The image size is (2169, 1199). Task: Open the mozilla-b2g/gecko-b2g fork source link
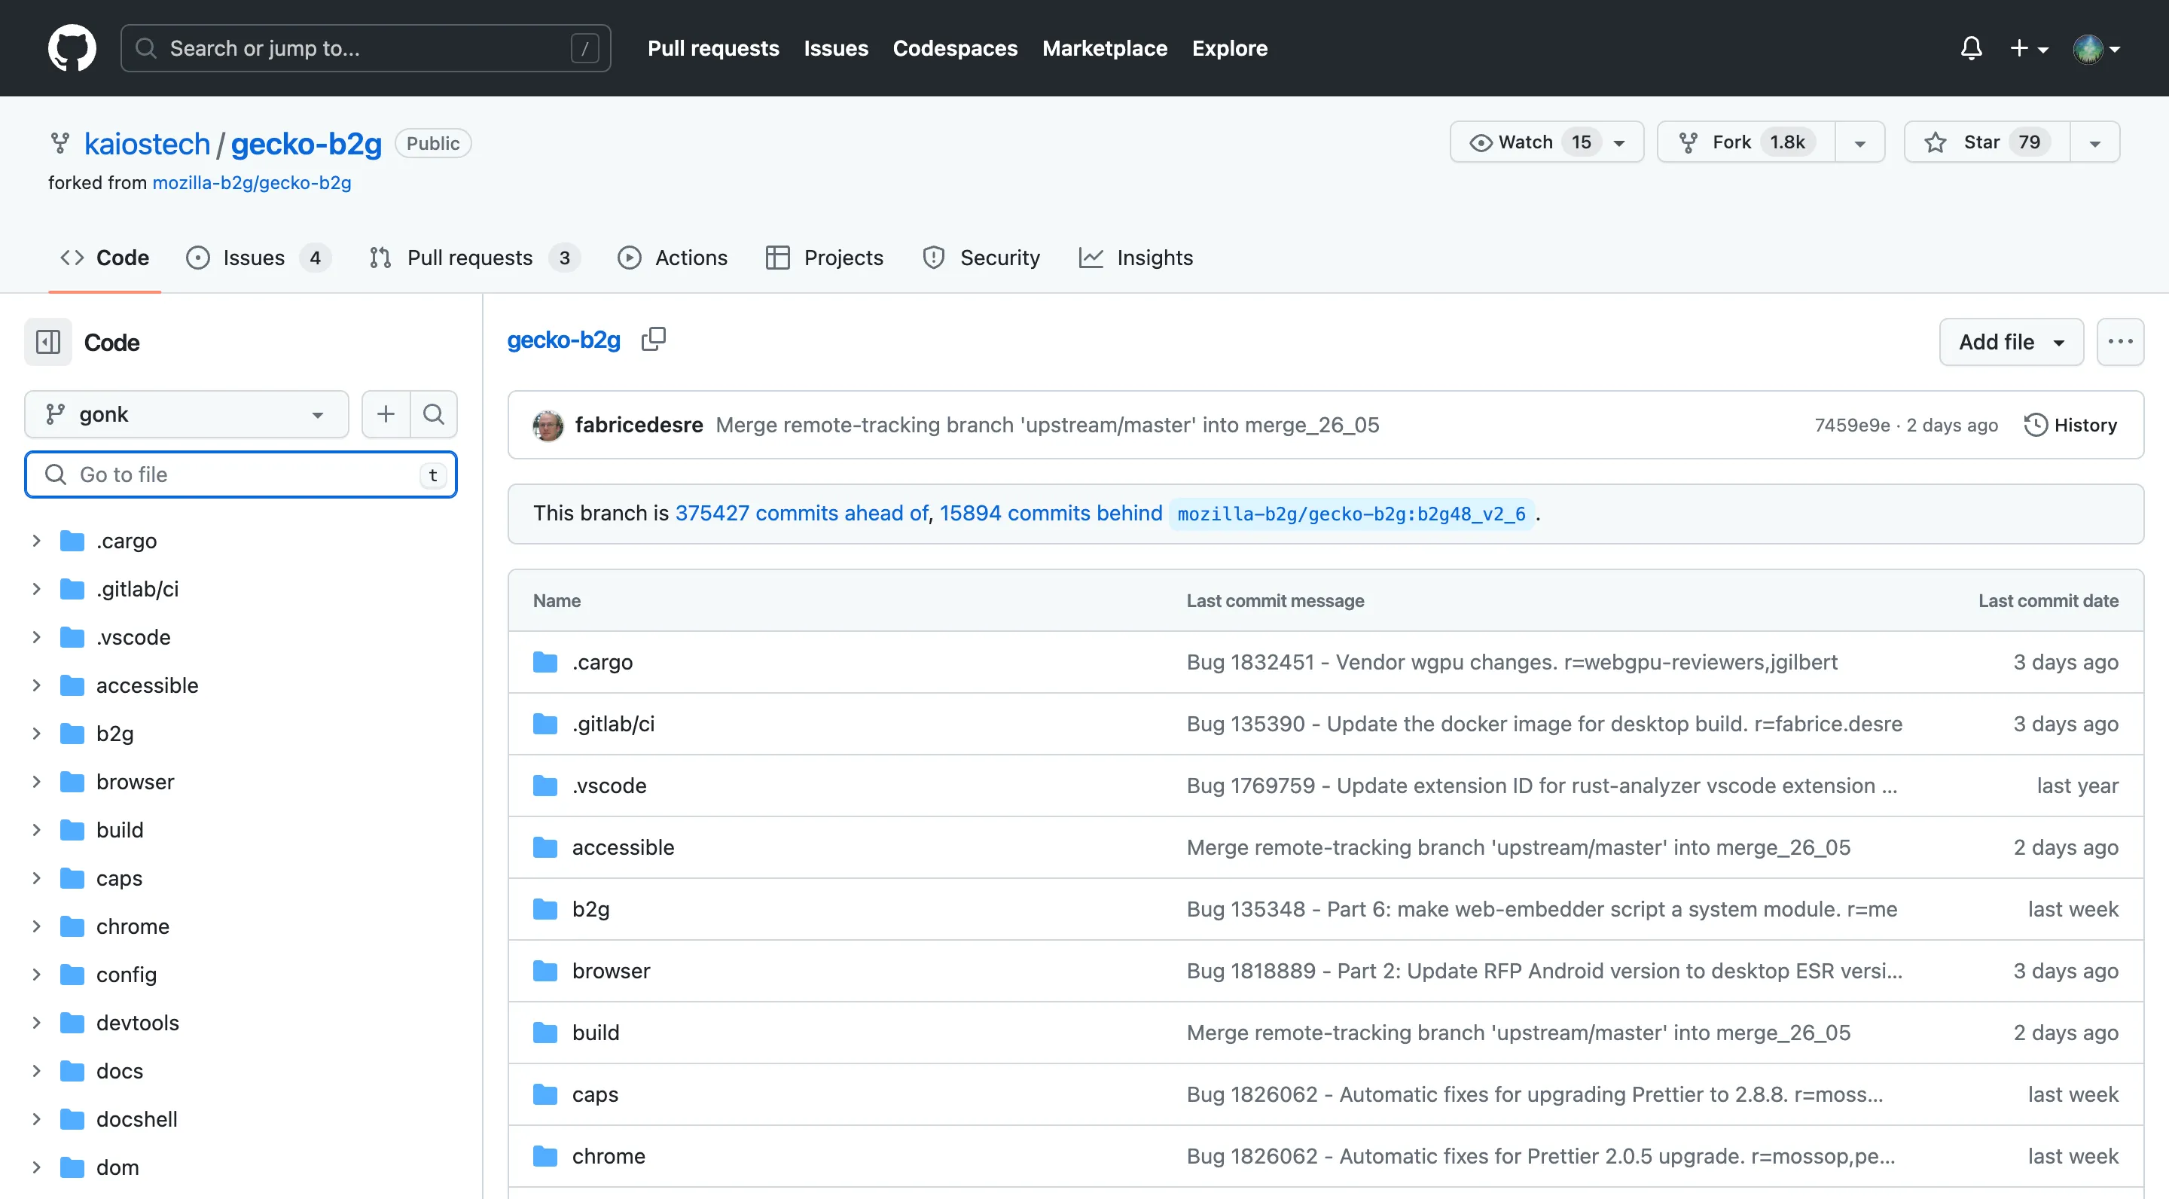click(x=252, y=183)
